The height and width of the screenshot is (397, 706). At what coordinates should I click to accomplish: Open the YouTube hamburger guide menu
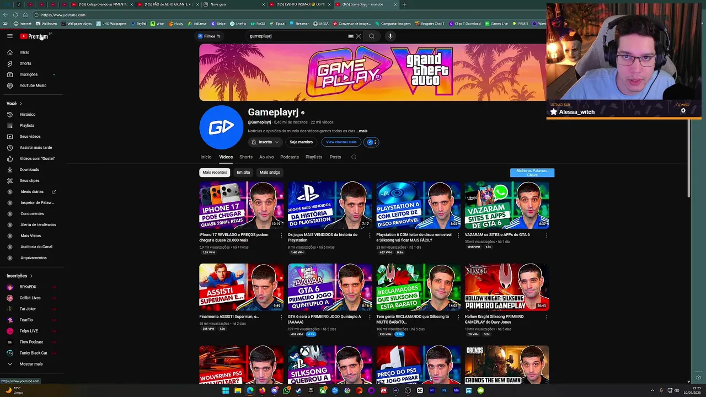tap(9, 36)
